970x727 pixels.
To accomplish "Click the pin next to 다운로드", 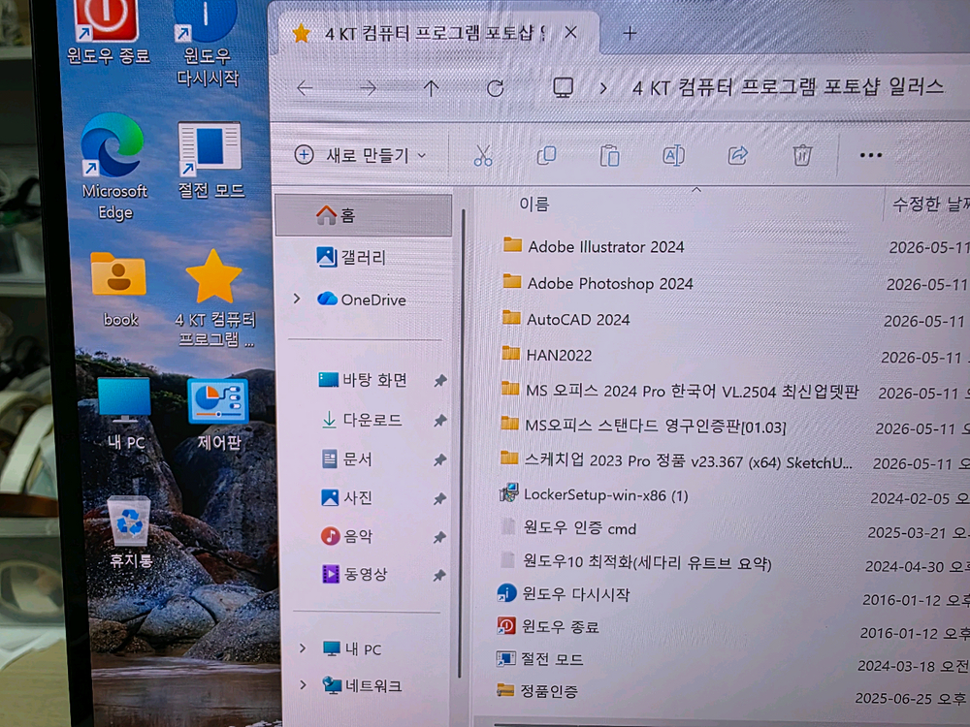I will (x=439, y=421).
